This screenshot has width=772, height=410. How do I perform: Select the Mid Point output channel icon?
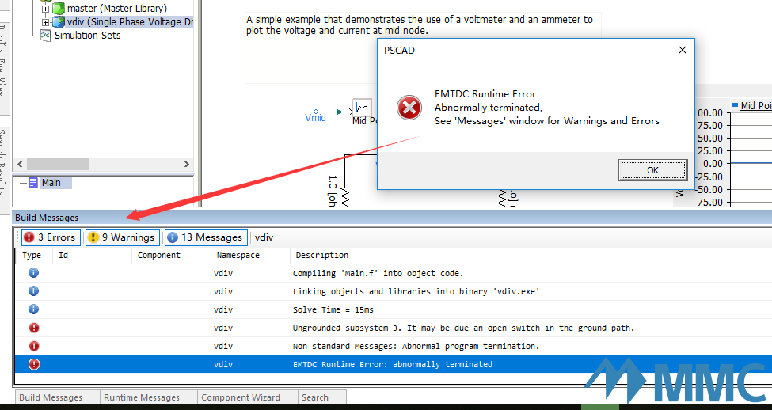click(x=362, y=108)
